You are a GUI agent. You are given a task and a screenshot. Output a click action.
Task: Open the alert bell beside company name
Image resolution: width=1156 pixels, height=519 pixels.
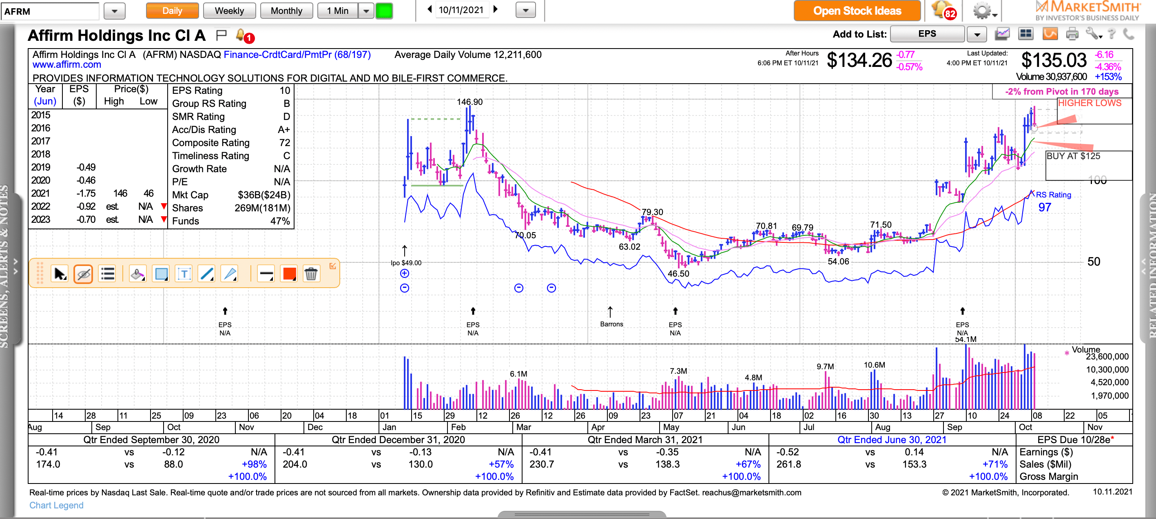pyautogui.click(x=245, y=35)
